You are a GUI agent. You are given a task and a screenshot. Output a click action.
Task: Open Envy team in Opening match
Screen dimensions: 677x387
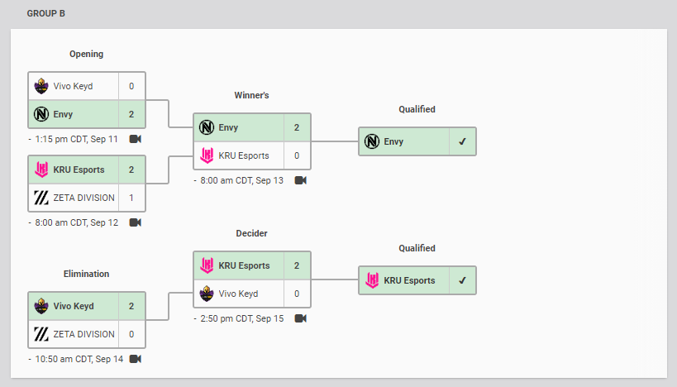[87, 114]
